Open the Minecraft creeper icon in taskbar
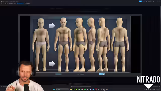Viewport: 161px width, 91px height. click(74, 89)
